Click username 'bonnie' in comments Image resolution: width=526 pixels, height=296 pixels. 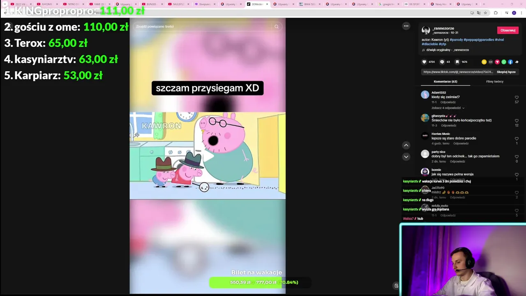point(436,170)
